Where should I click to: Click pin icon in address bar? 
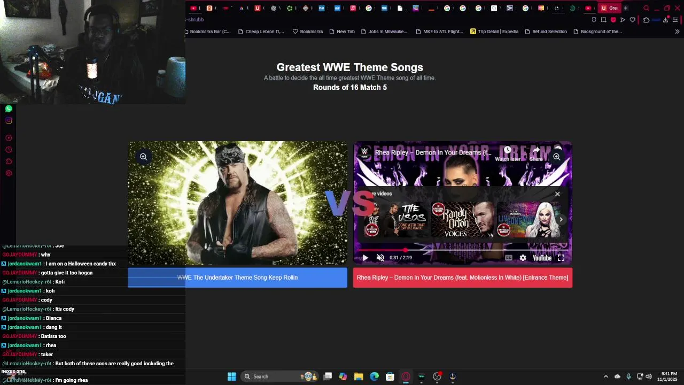[x=594, y=20]
